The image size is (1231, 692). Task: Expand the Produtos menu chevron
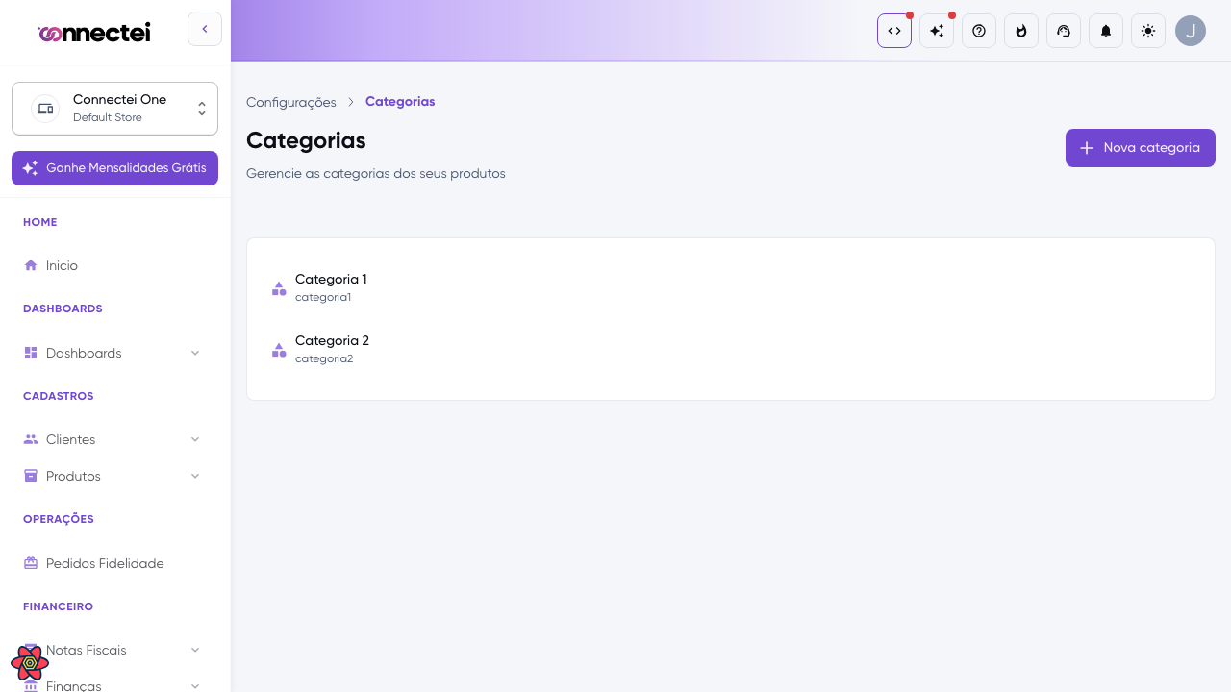(195, 476)
